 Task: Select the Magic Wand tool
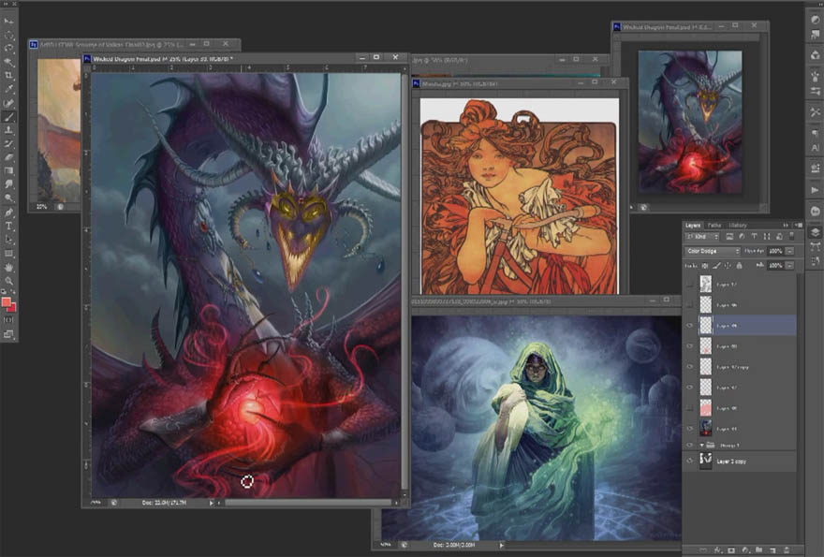(x=9, y=62)
